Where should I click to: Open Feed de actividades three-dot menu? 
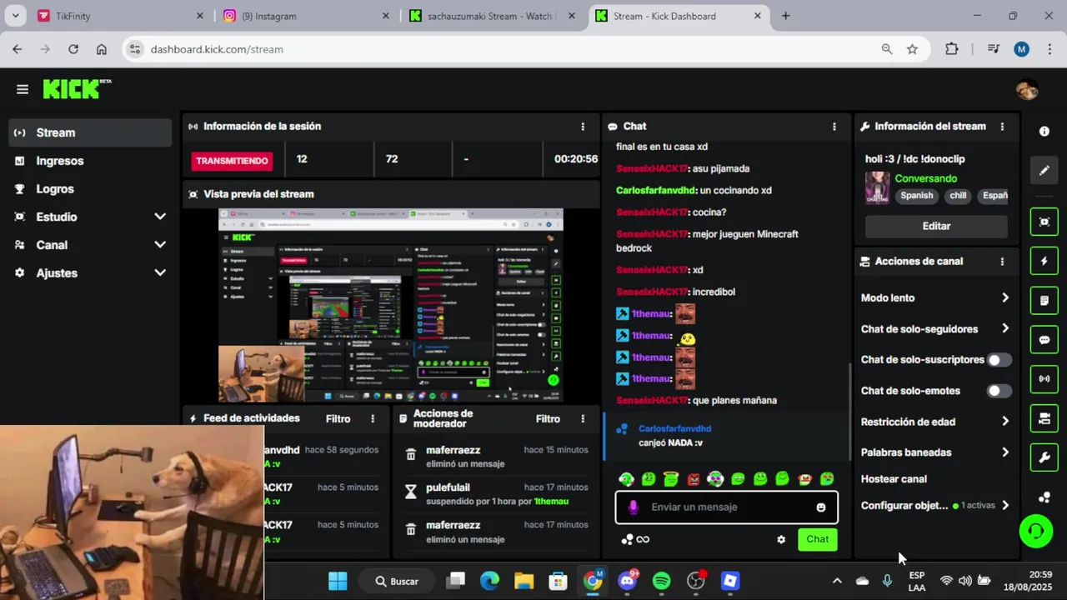373,419
